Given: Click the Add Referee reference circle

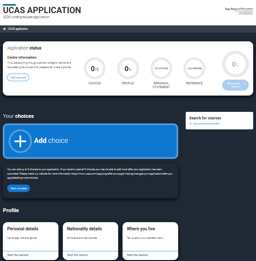Looking at the screenshot, I should [x=194, y=68].
